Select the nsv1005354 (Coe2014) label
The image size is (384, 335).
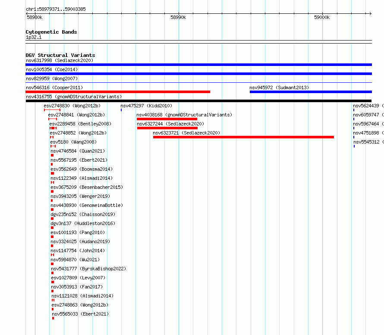click(52, 69)
